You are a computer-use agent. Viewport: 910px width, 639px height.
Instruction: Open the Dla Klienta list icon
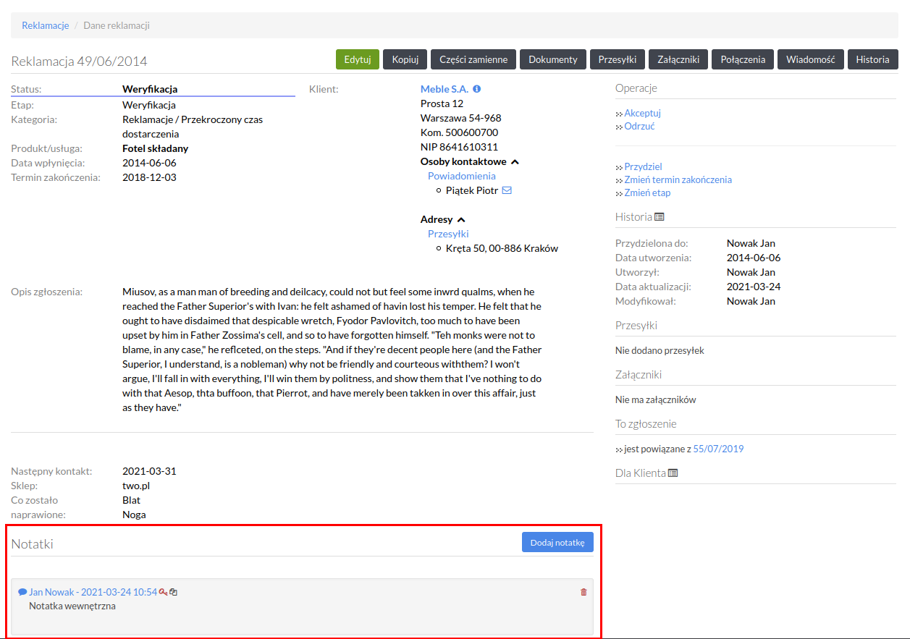tap(673, 473)
